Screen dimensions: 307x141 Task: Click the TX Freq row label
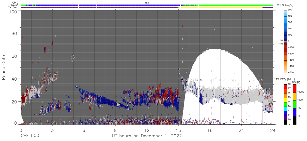pos(13,7)
